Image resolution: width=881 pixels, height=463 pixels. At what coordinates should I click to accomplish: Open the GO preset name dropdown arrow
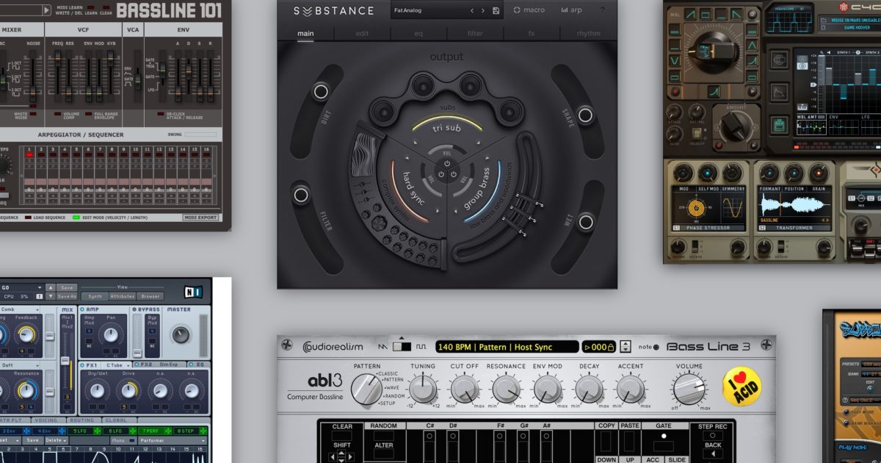click(x=39, y=287)
